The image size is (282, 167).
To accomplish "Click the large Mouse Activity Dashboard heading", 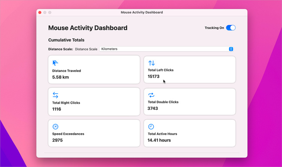I will [x=88, y=28].
